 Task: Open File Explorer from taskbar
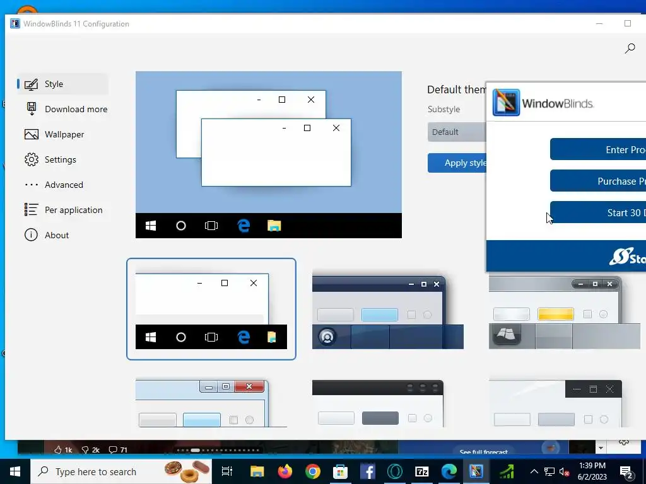coord(257,471)
